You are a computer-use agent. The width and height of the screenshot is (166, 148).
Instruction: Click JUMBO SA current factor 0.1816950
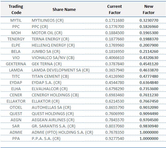click(x=115, y=51)
